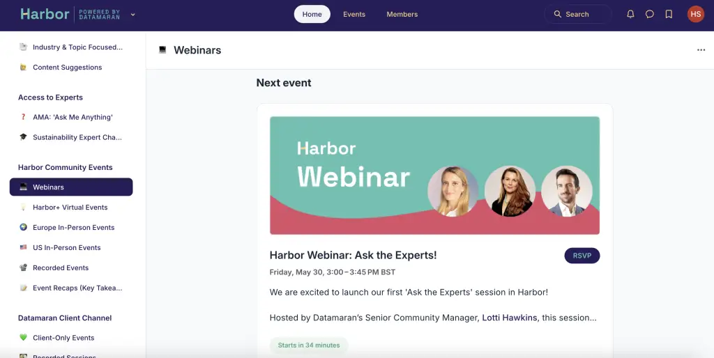The image size is (714, 358).
Task: Switch to the Events tab
Action: [x=354, y=14]
